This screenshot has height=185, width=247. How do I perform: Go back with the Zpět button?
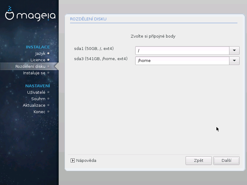point(199,161)
